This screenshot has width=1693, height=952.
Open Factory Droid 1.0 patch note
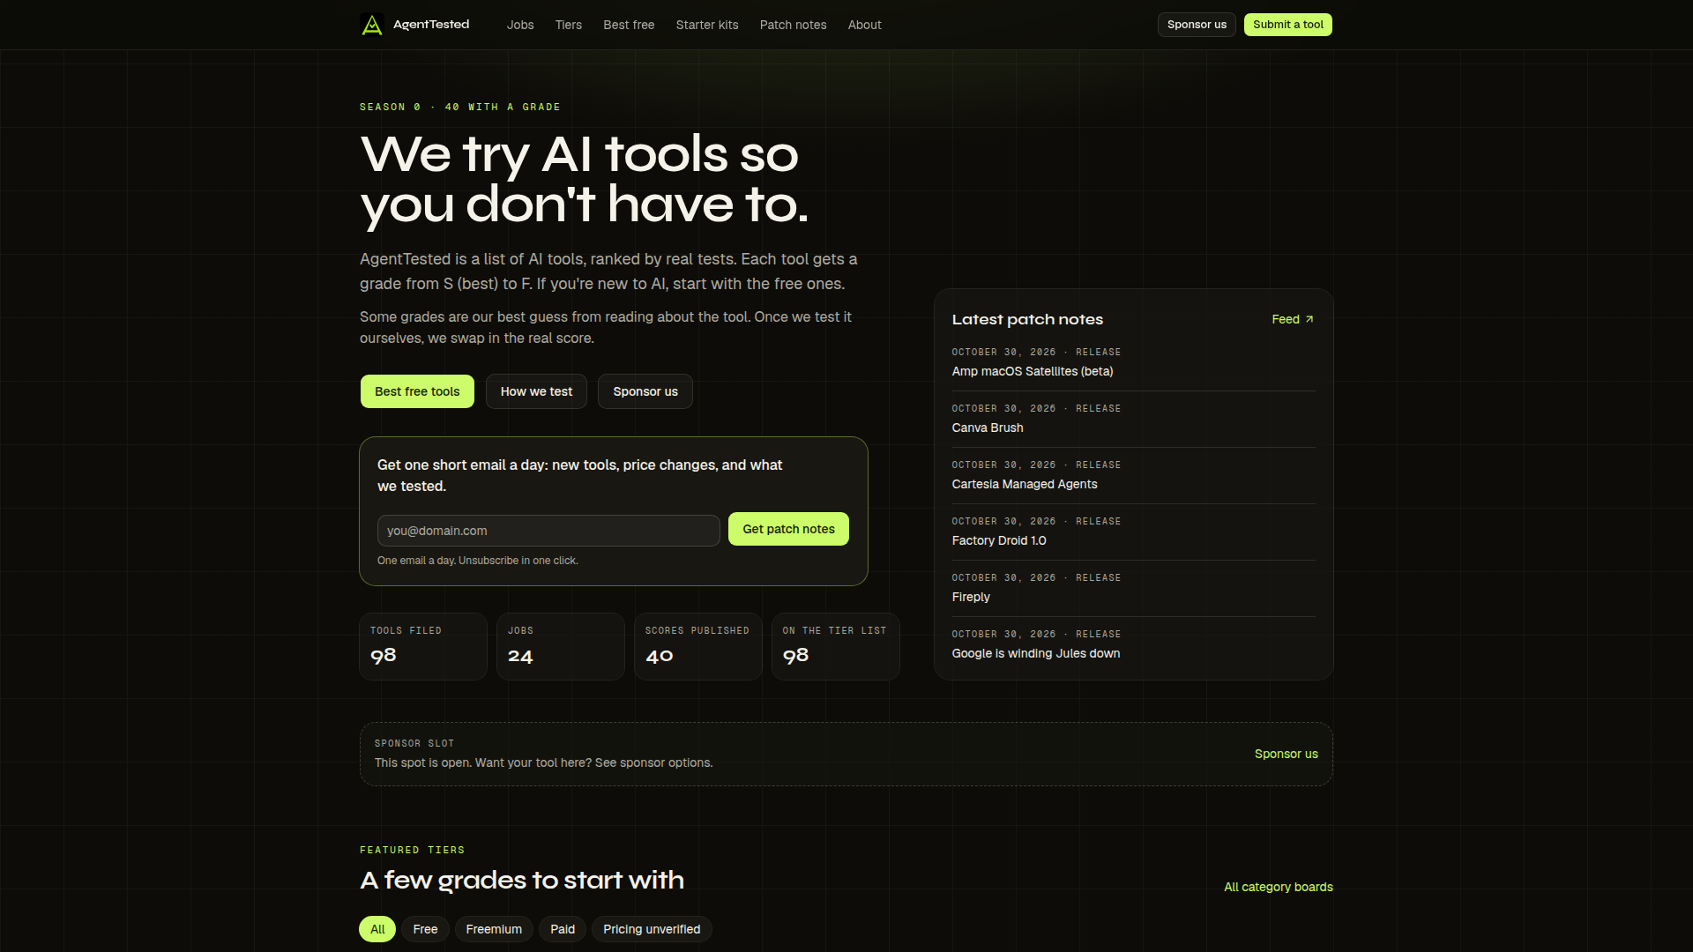[x=999, y=540]
